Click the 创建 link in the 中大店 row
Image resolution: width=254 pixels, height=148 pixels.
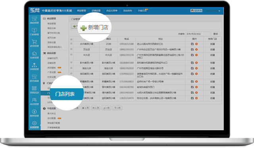pyautogui.click(x=212, y=55)
